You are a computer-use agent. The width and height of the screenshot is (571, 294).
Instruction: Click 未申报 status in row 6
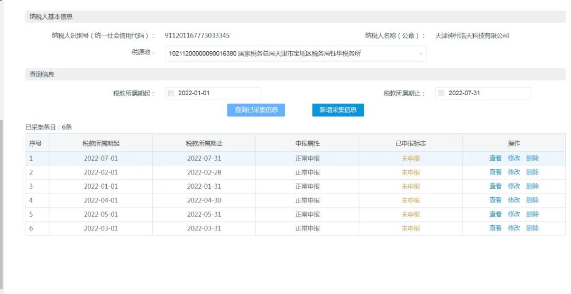pos(411,228)
